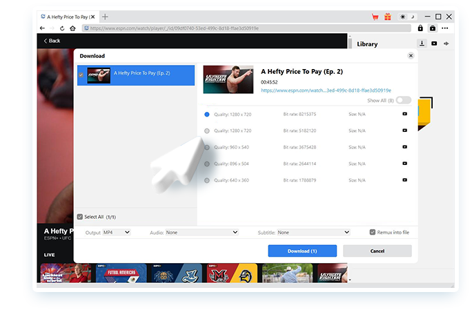Open the Output MP4 dropdown
The width and height of the screenshot is (472, 310).
point(117,232)
